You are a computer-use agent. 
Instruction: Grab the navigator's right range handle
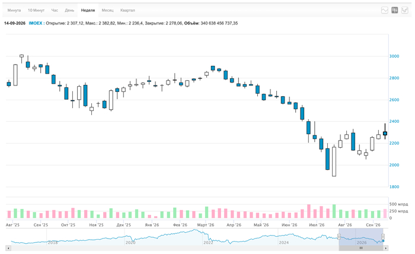(383, 237)
